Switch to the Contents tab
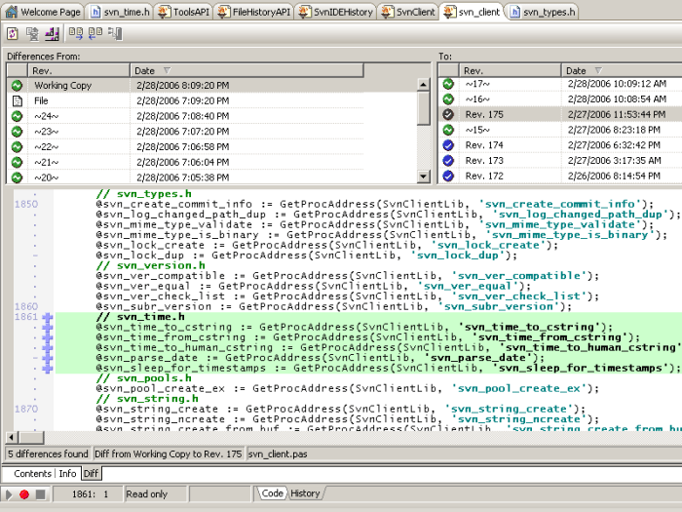 [x=32, y=474]
